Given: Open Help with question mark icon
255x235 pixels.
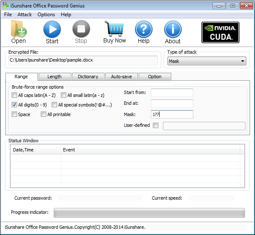Looking at the screenshot, I should pyautogui.click(x=144, y=32).
